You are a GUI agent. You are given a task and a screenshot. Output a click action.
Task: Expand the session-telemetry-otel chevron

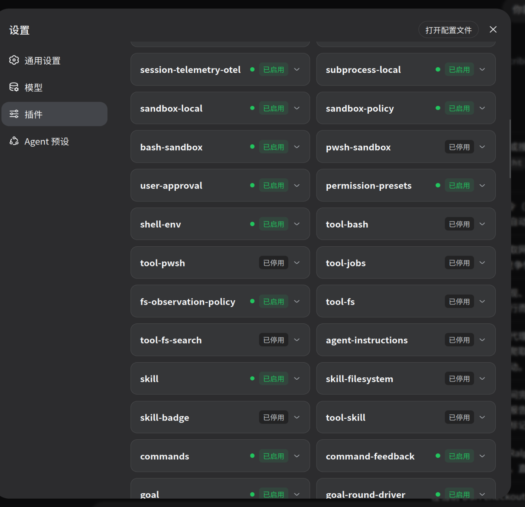(297, 70)
